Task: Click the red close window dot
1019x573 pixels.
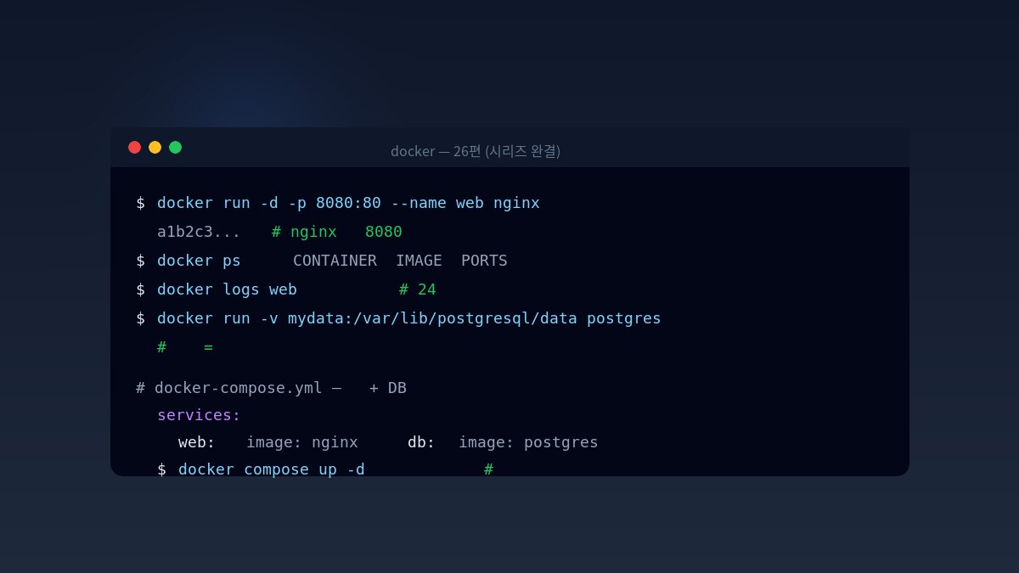Action: 134,147
